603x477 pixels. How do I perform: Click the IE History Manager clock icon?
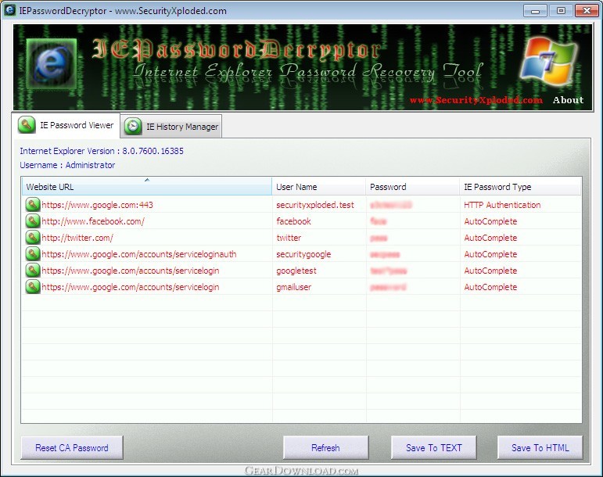pyautogui.click(x=133, y=127)
